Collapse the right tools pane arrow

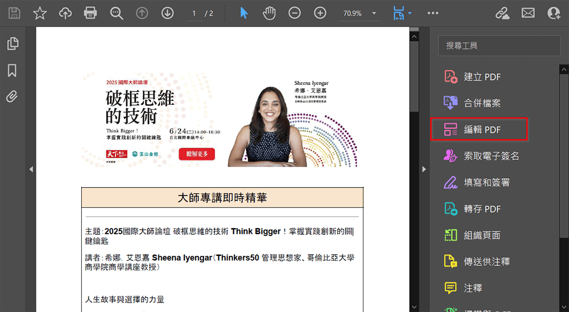point(425,169)
